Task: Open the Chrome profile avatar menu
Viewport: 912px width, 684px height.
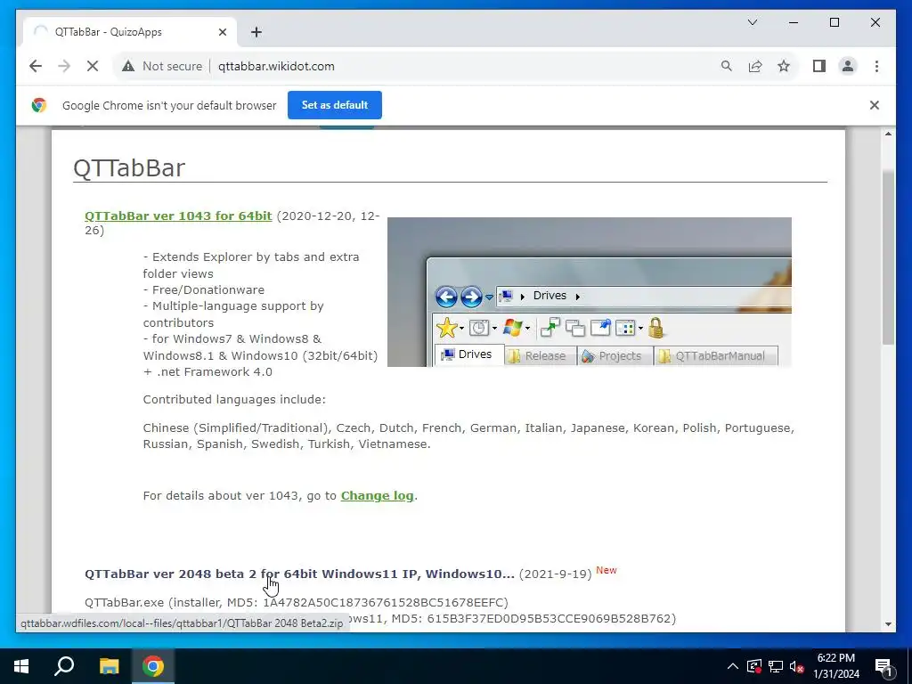Action: tap(848, 66)
